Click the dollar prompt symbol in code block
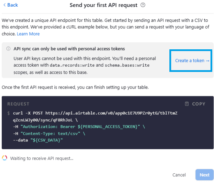Screen dimensions: 214x182 [8, 114]
